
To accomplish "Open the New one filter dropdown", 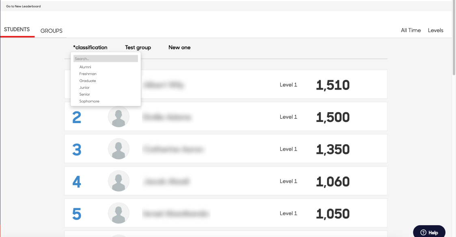I will pos(179,47).
